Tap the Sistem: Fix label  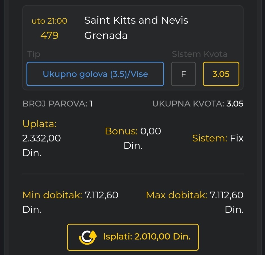[x=218, y=138]
